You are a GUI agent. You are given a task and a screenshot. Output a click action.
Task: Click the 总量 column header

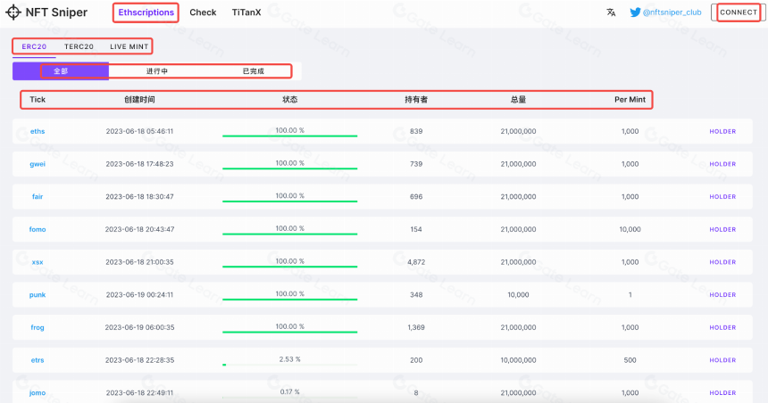518,99
